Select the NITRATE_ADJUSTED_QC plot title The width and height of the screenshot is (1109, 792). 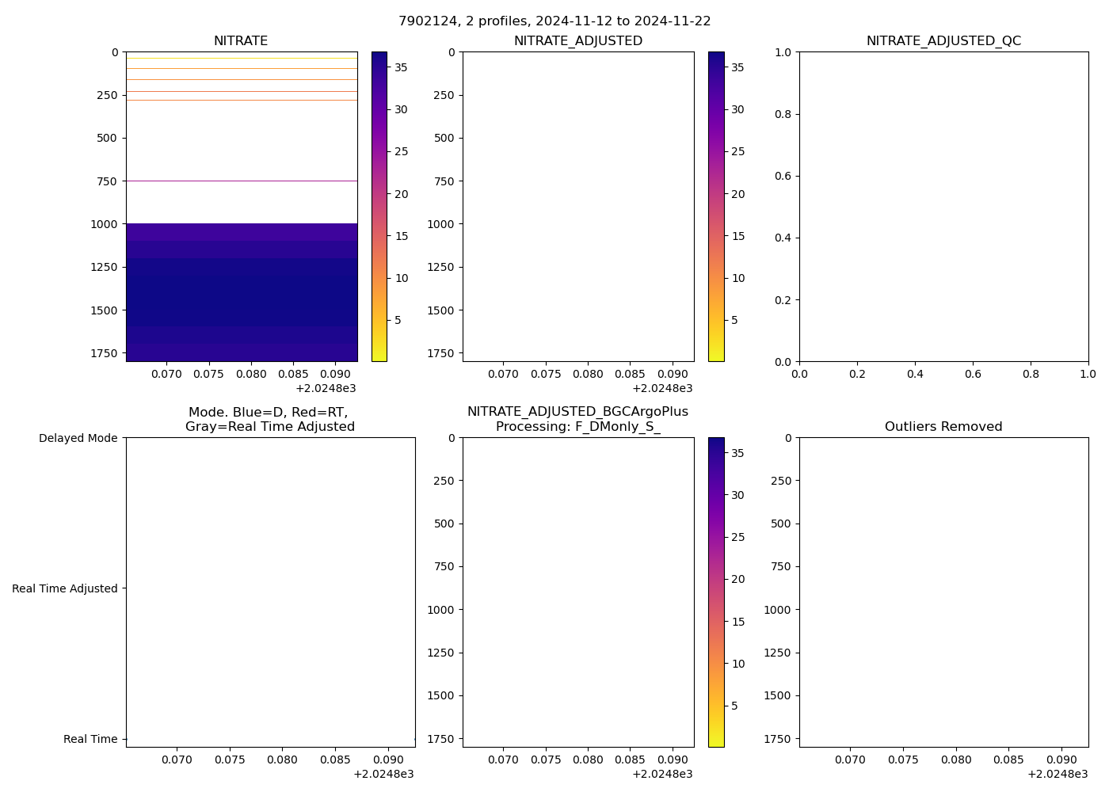(943, 41)
